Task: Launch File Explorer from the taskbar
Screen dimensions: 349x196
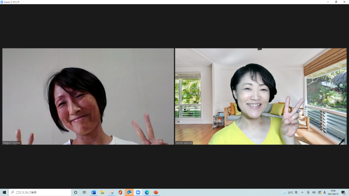Action: coord(102,192)
